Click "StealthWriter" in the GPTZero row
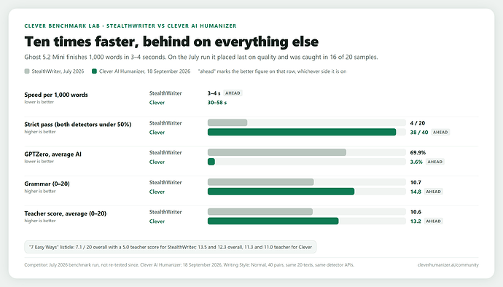The width and height of the screenshot is (503, 287). coord(165,152)
